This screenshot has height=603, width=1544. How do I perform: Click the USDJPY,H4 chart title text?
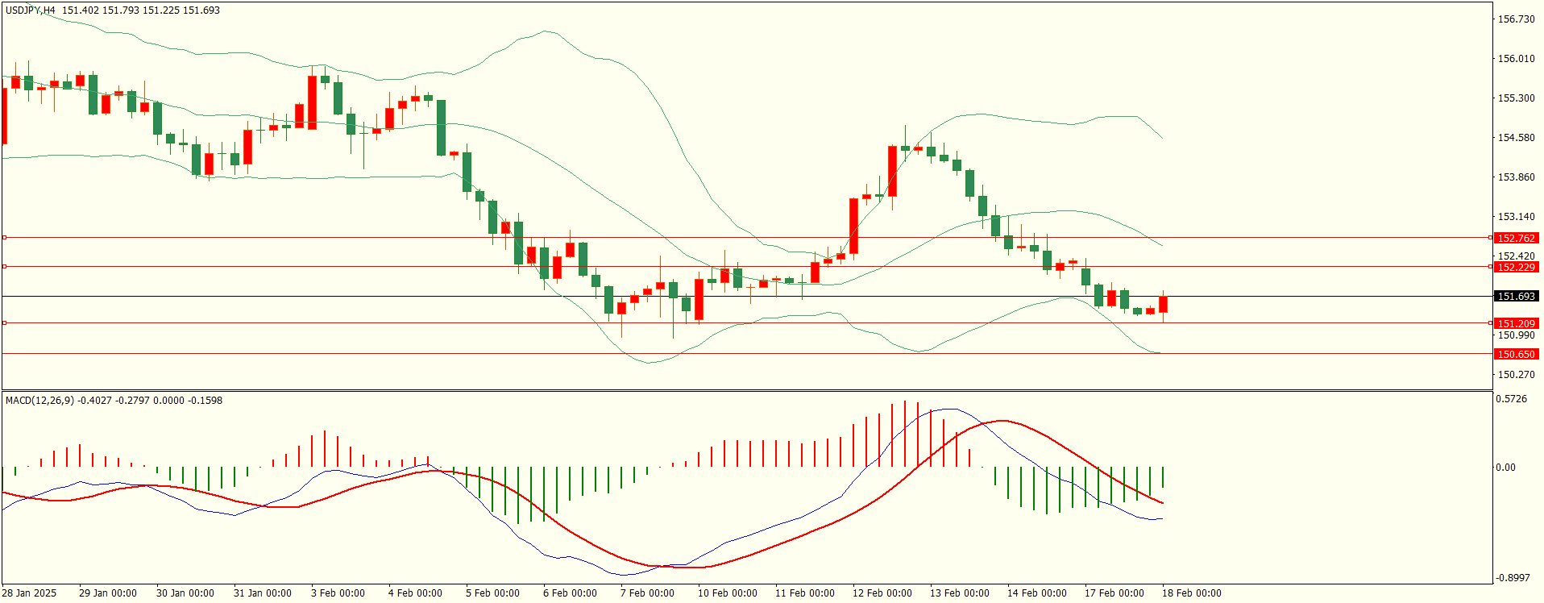tap(31, 10)
